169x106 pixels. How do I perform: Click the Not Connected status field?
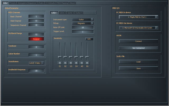coord(138,48)
